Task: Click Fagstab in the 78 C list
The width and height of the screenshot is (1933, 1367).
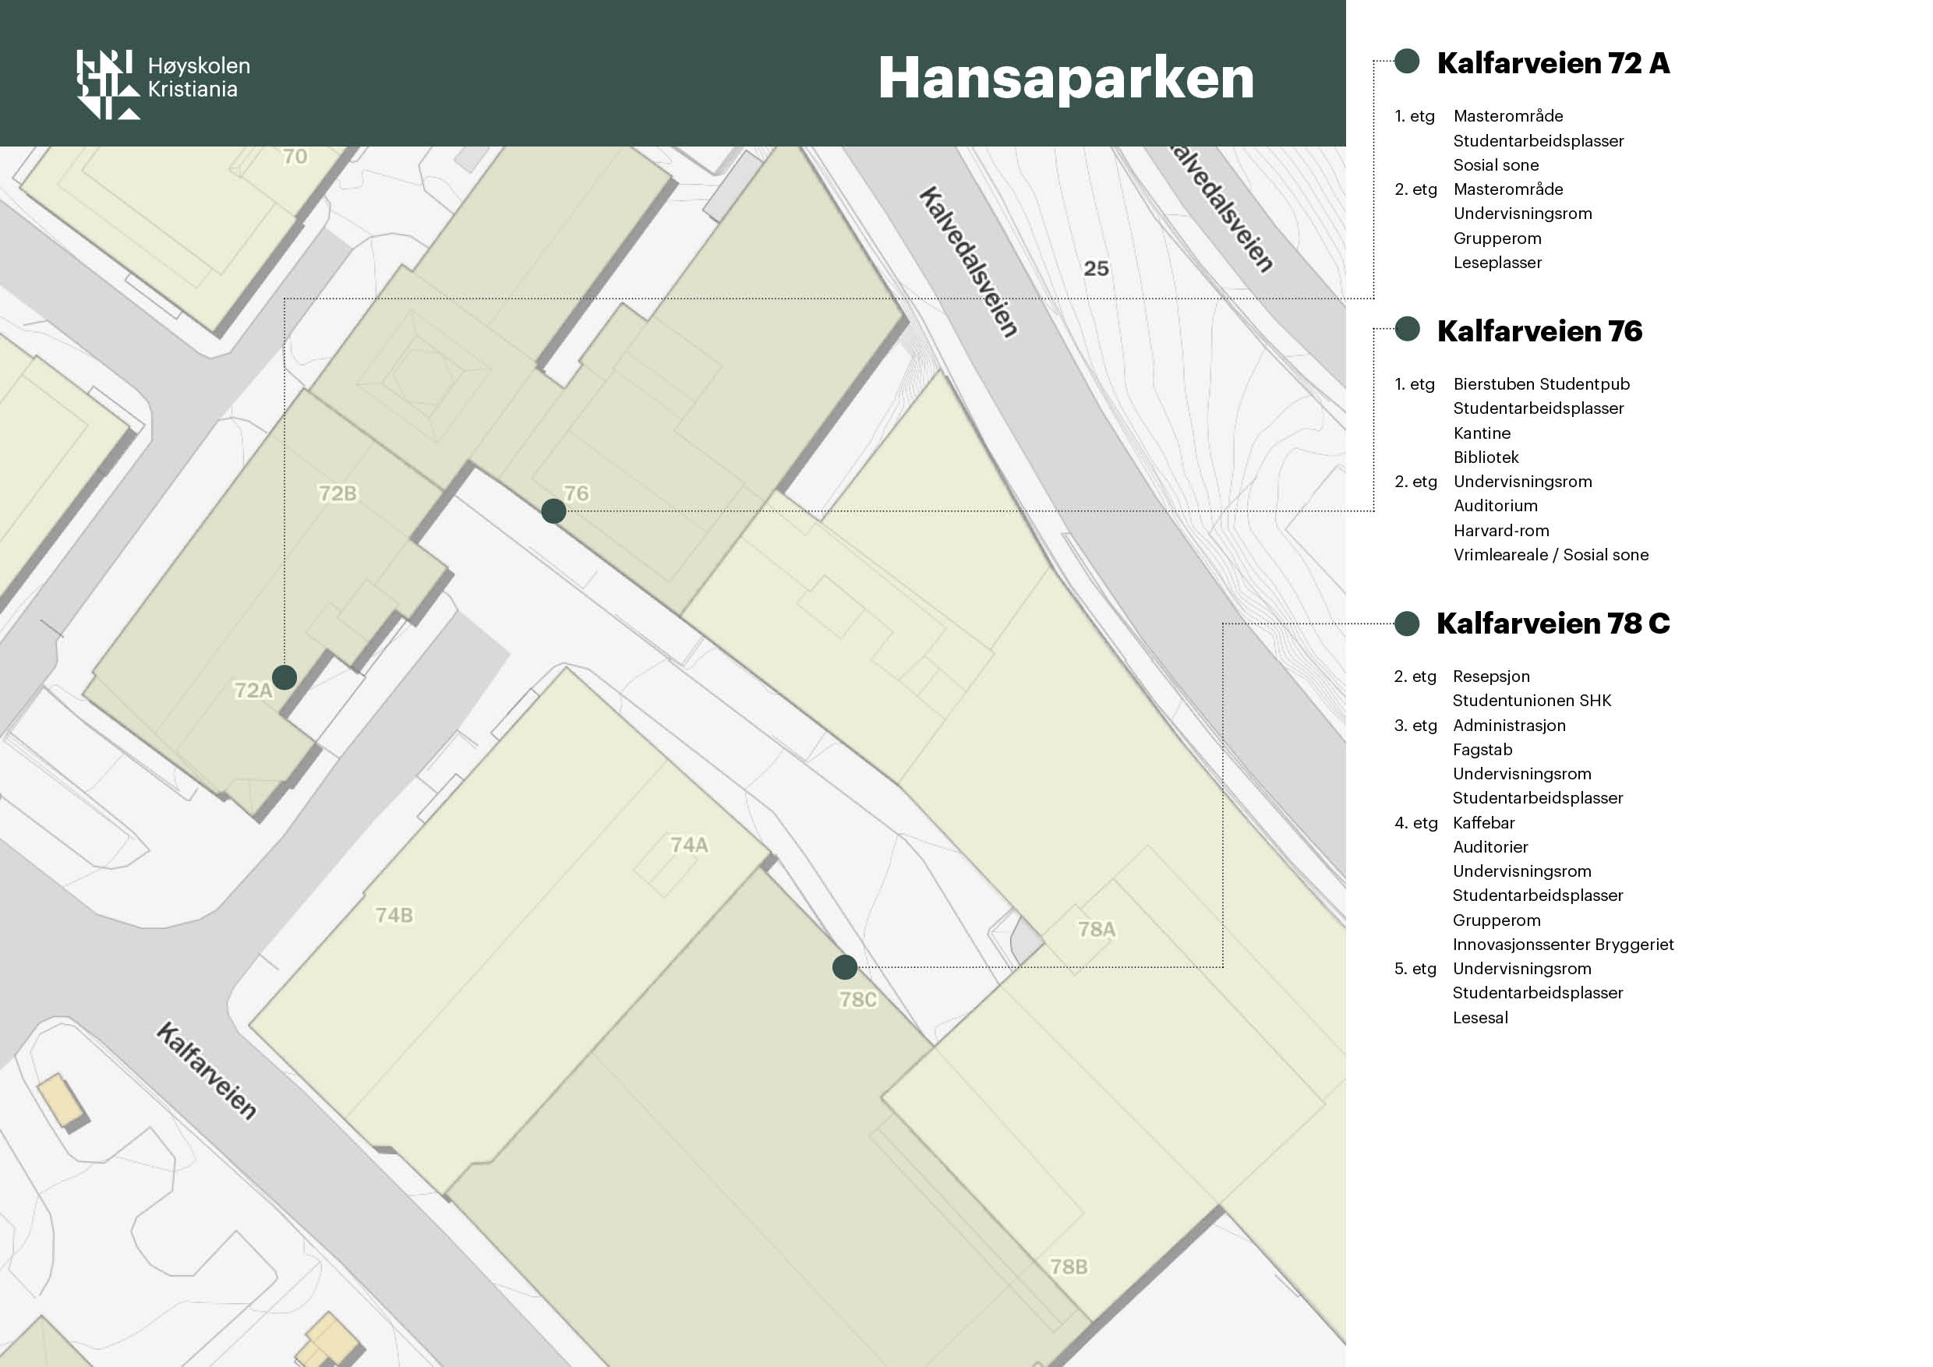Action: pos(1482,750)
